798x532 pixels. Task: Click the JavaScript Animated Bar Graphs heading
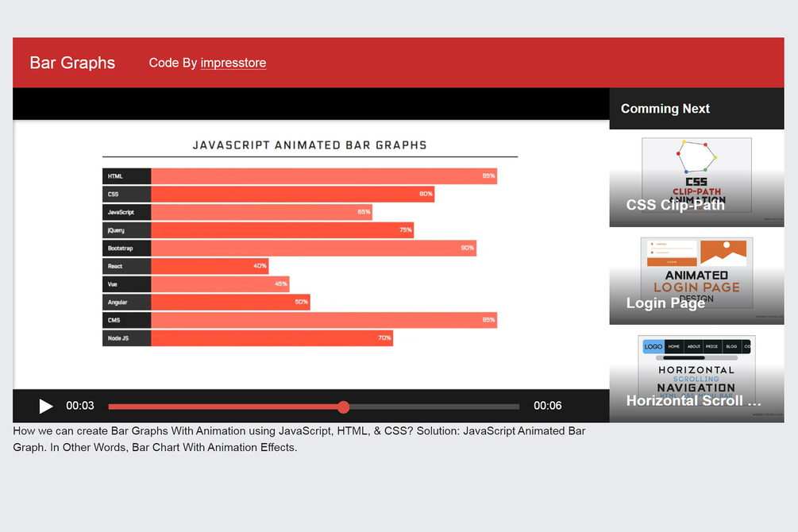coord(310,145)
